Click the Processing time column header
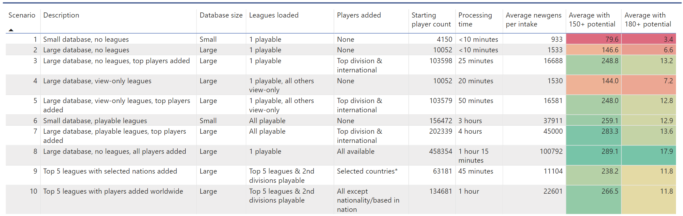Screen dimensions: 683x216 pyautogui.click(x=475, y=20)
